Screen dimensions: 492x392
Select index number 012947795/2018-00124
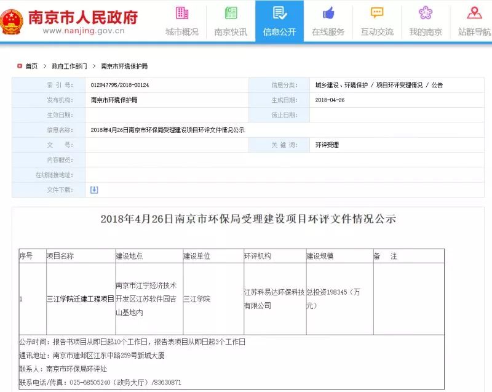120,85
